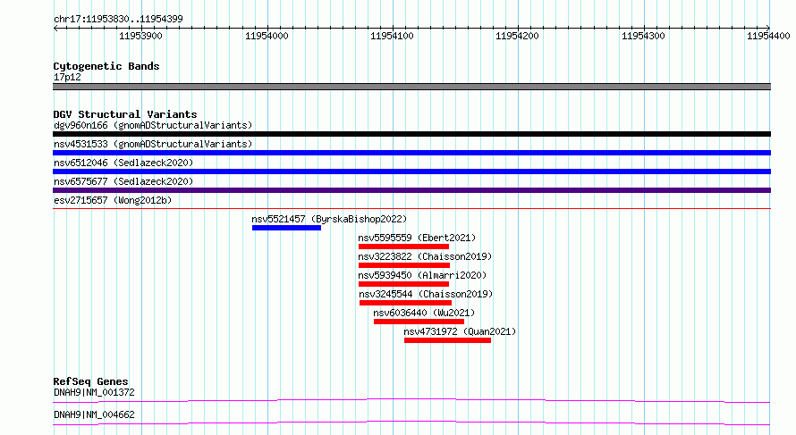Image resolution: width=796 pixels, height=435 pixels.
Task: Select the 11954300 ruler position label
Action: point(643,36)
